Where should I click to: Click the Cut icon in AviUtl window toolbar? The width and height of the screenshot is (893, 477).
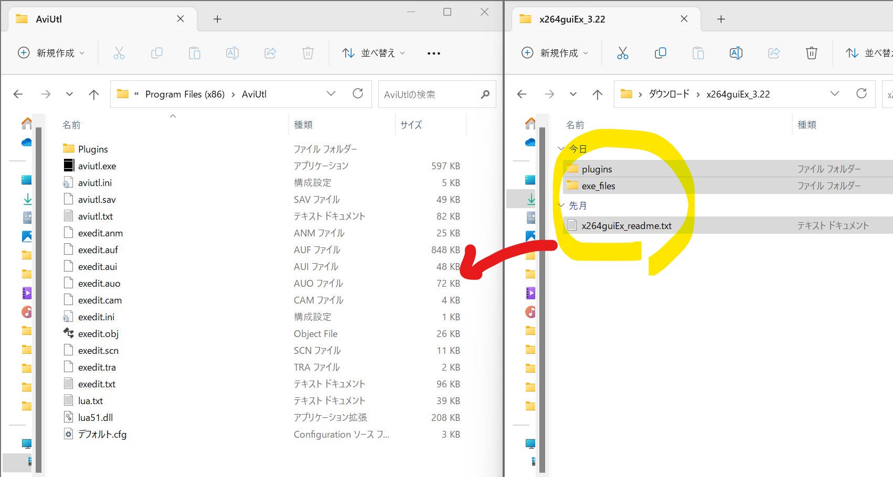point(119,53)
